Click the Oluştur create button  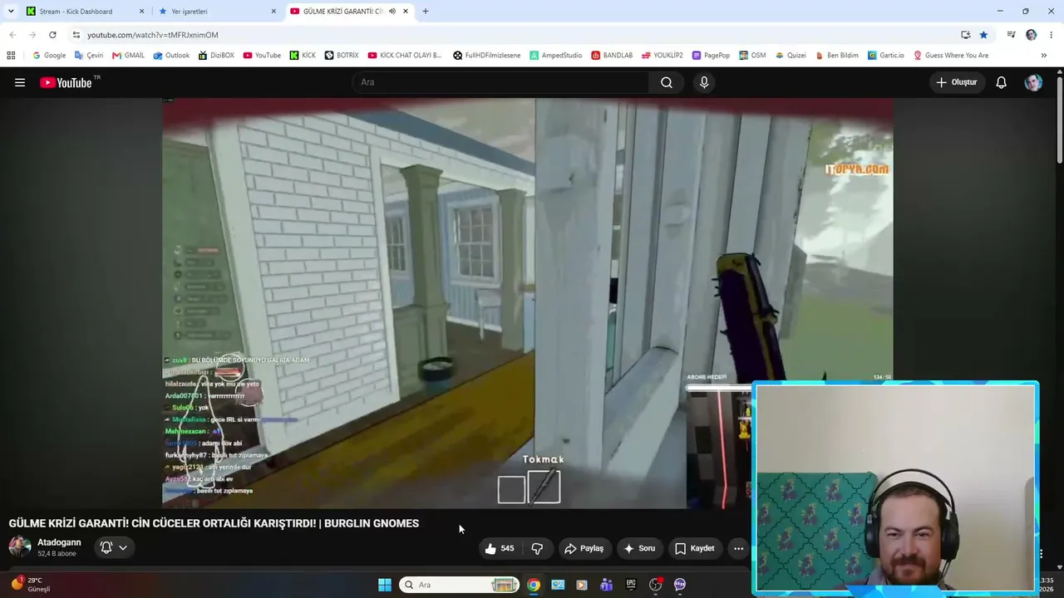click(x=957, y=82)
